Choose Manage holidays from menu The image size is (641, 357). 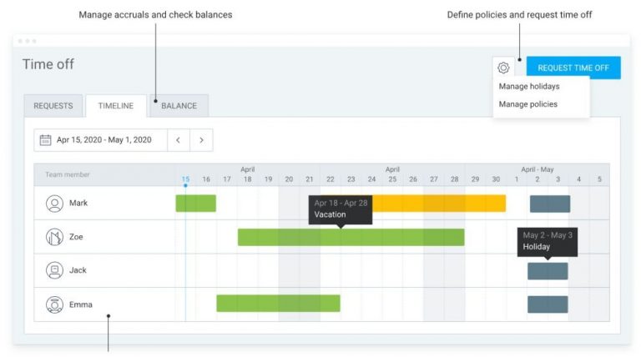tap(529, 86)
